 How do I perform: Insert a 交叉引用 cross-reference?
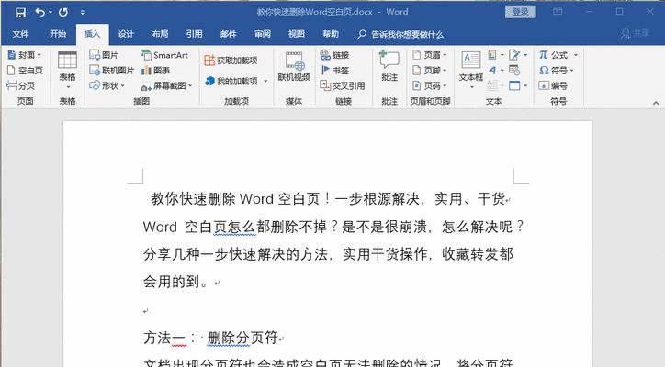(343, 85)
